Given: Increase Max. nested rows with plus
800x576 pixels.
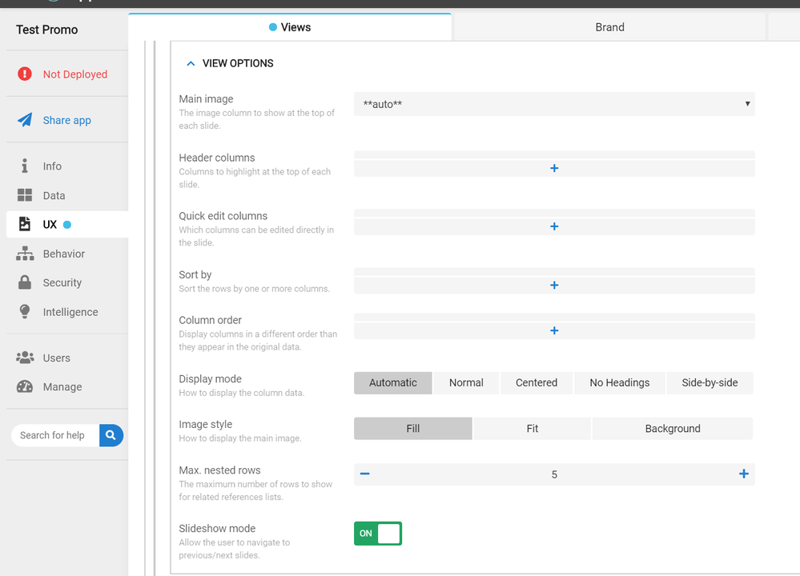Looking at the screenshot, I should (743, 474).
